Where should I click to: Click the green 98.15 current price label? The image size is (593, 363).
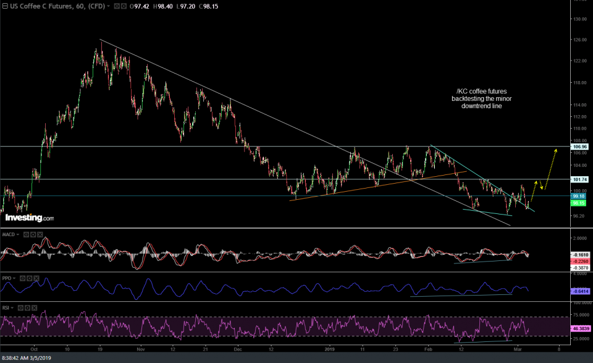point(579,203)
